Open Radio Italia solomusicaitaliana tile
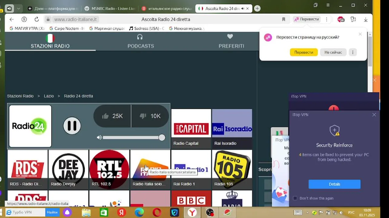 click(150, 170)
